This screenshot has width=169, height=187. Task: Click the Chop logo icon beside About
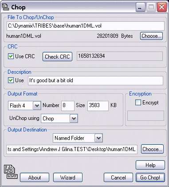tap(11, 172)
